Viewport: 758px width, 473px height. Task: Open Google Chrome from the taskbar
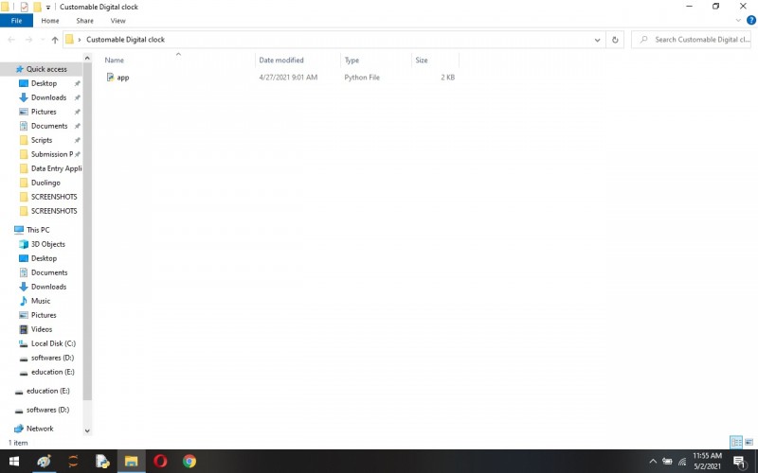(189, 462)
